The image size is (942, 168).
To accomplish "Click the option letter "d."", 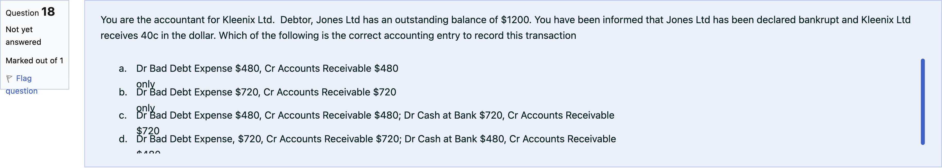I will (123, 139).
